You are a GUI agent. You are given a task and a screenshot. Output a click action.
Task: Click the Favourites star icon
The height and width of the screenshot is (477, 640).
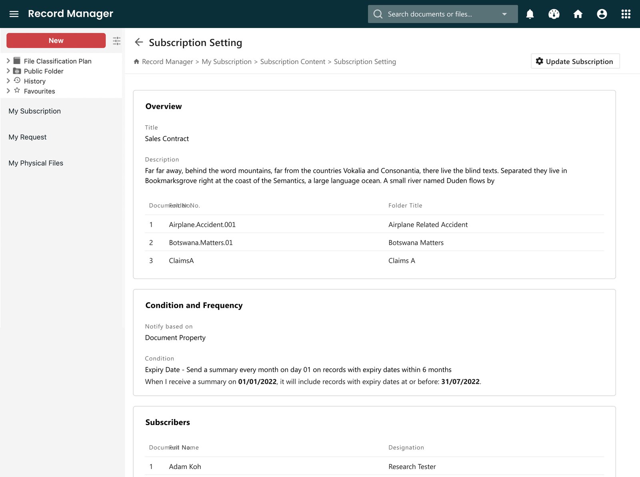coord(17,90)
